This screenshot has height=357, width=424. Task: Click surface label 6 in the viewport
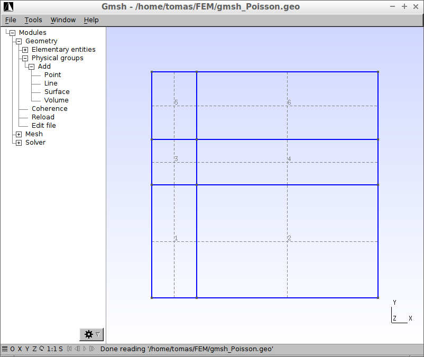pyautogui.click(x=289, y=102)
